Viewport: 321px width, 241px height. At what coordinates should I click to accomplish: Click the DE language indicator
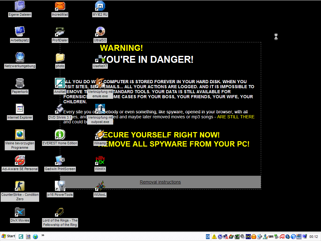(x=208, y=237)
